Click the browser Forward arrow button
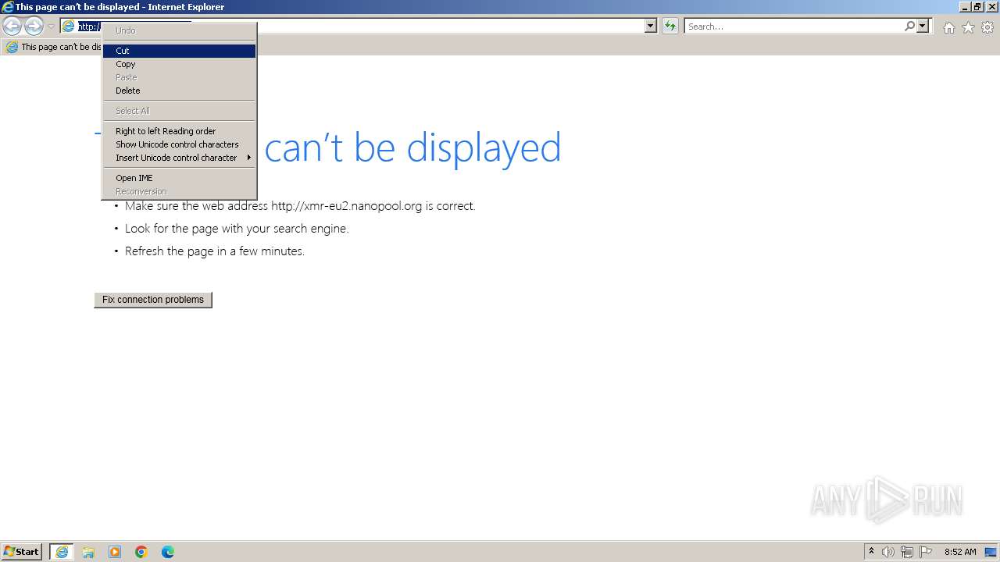This screenshot has width=1000, height=562. pyautogui.click(x=34, y=27)
